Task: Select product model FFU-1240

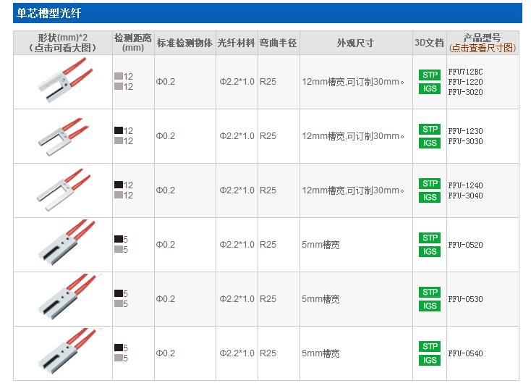Action: (465, 185)
